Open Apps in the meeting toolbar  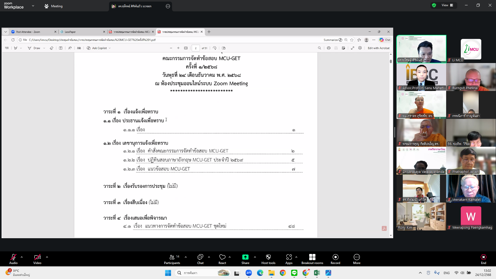(x=289, y=259)
